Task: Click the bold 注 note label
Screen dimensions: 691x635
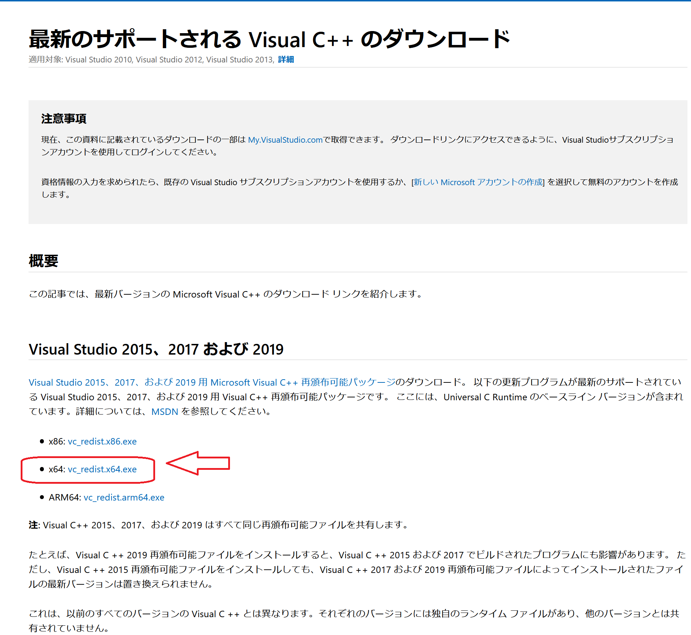Action: click(34, 525)
